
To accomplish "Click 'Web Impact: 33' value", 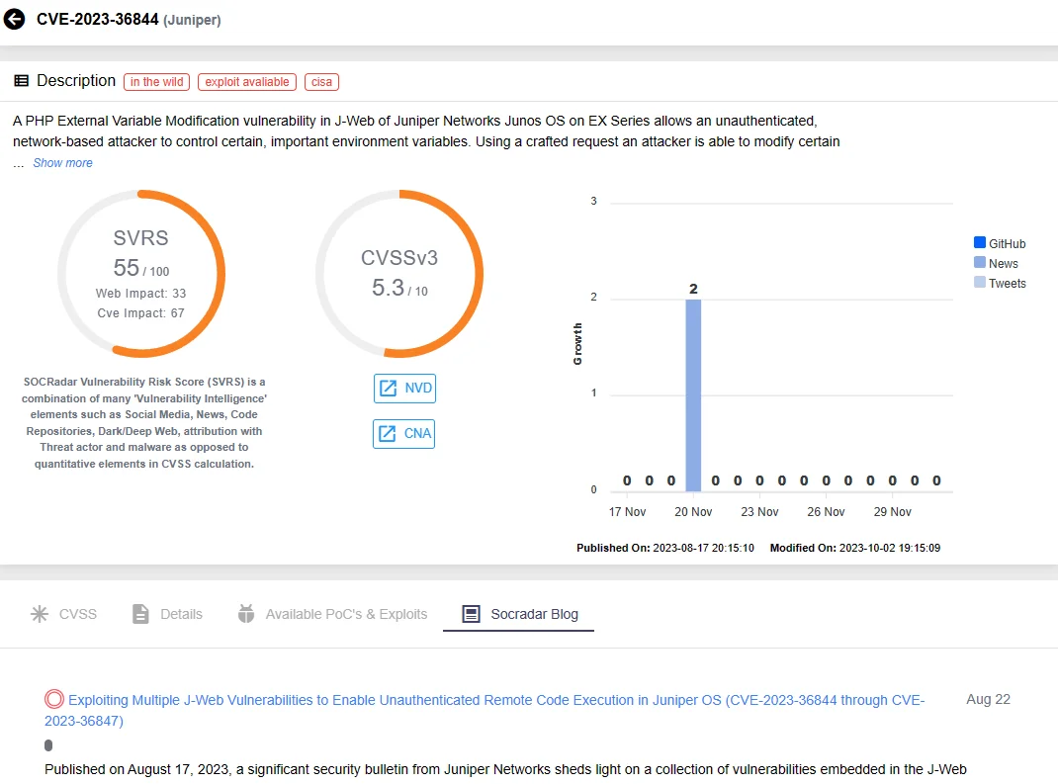I will [x=141, y=293].
